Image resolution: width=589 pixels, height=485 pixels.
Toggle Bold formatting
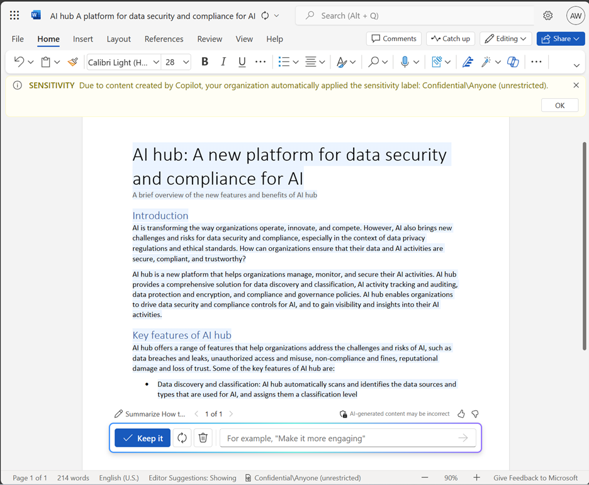pyautogui.click(x=205, y=62)
